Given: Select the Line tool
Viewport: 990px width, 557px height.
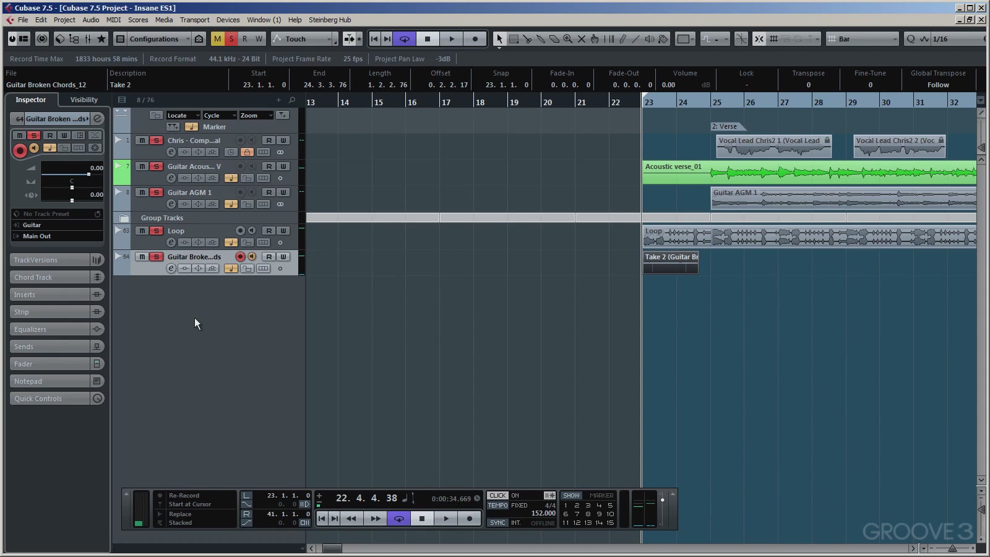Looking at the screenshot, I should coord(636,38).
